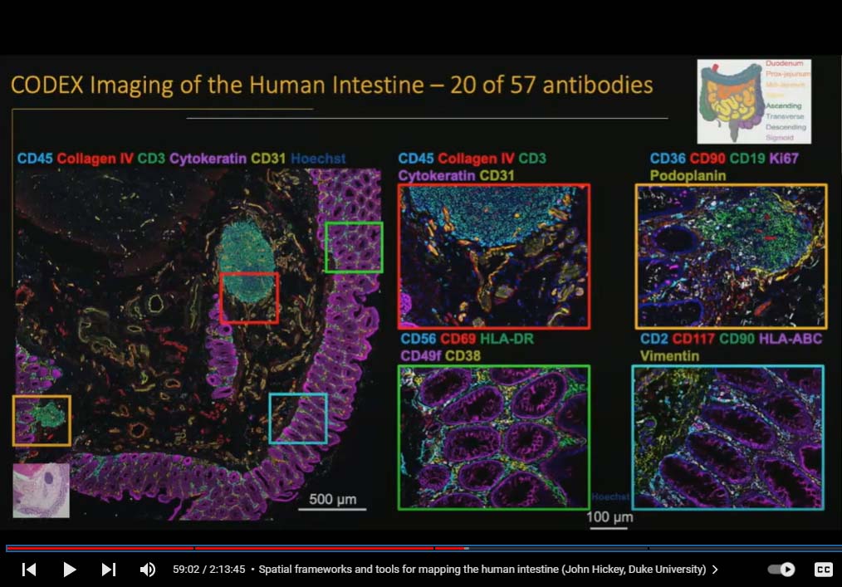Image resolution: width=842 pixels, height=587 pixels.
Task: Expand the chapter title chevron
Action: click(x=715, y=570)
